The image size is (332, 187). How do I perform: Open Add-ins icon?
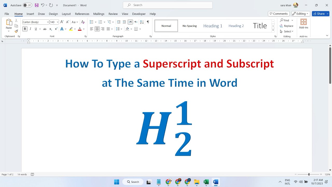pos(303,24)
